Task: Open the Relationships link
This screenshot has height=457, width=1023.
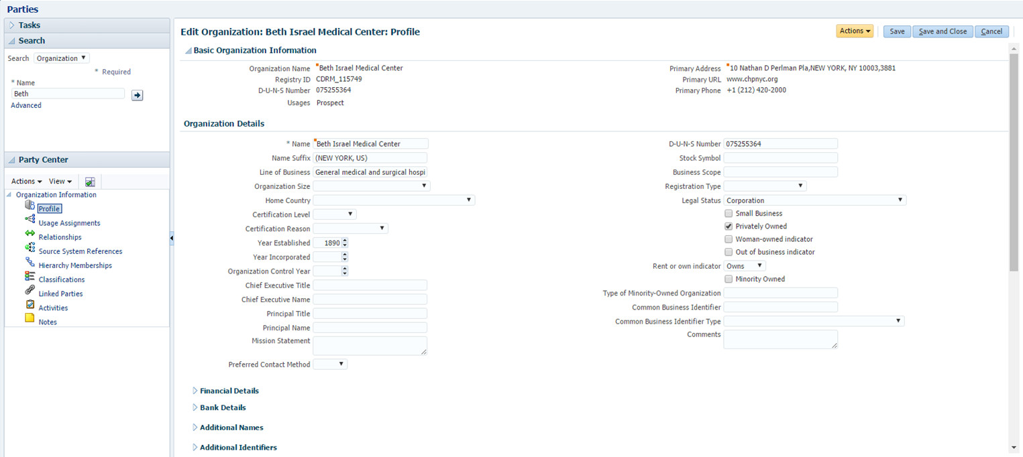Action: tap(60, 237)
